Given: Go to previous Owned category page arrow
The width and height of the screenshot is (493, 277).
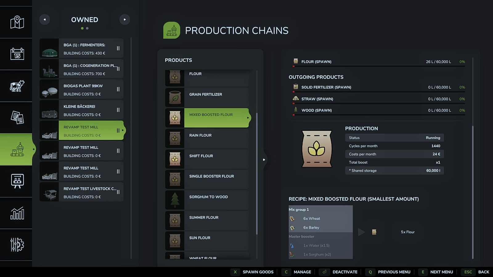Looking at the screenshot, I should 45,19.
